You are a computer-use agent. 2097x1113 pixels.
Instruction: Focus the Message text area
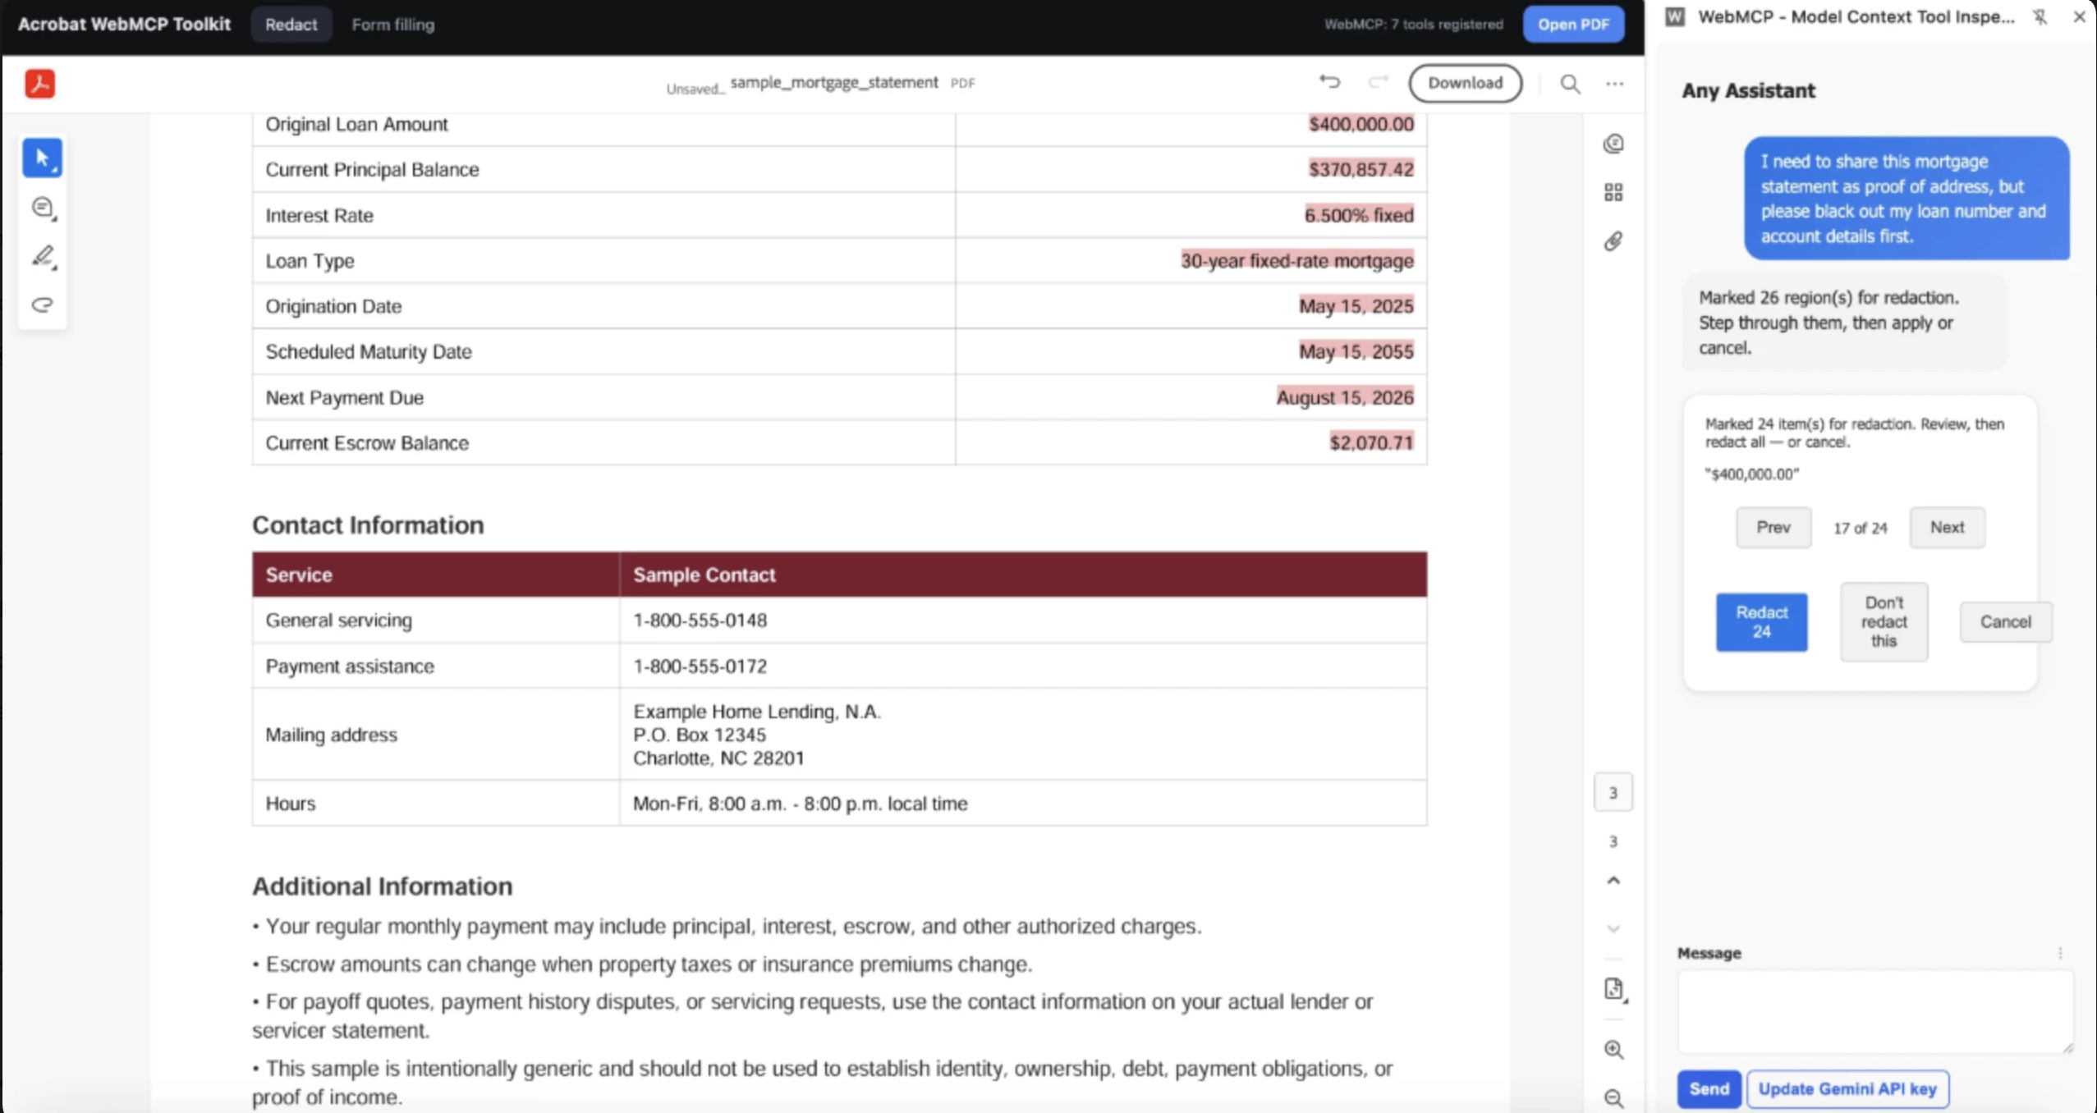click(x=1874, y=1011)
